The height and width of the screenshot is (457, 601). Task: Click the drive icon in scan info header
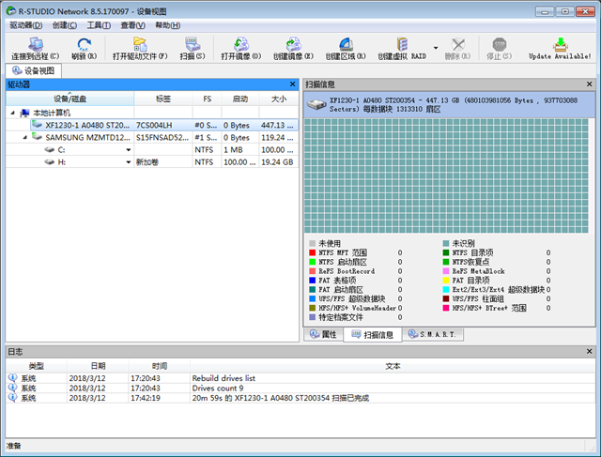click(x=316, y=104)
